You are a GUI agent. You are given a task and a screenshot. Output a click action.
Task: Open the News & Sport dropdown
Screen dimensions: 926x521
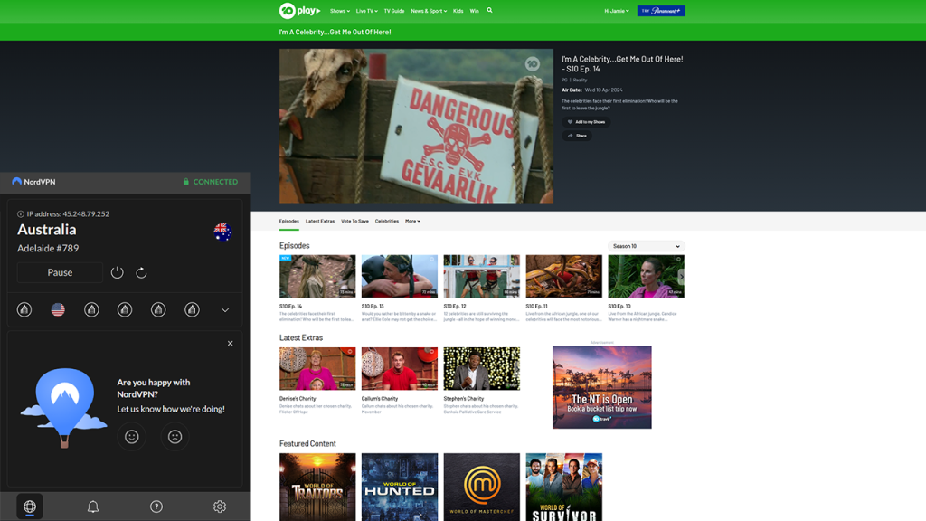pos(429,11)
